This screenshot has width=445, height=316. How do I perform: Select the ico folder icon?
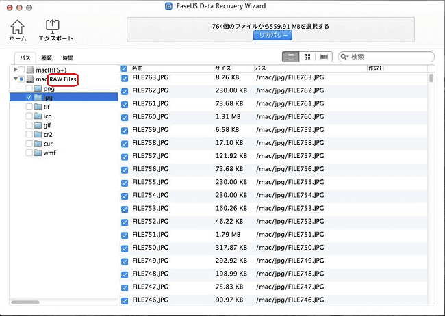[38, 116]
